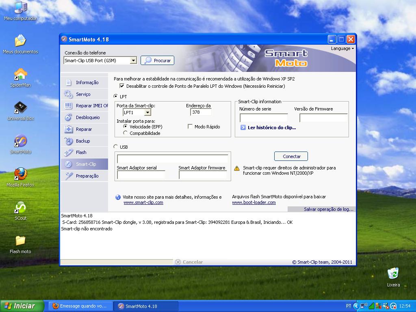Click the SmartMoto title bar application icon

[x=64, y=39]
